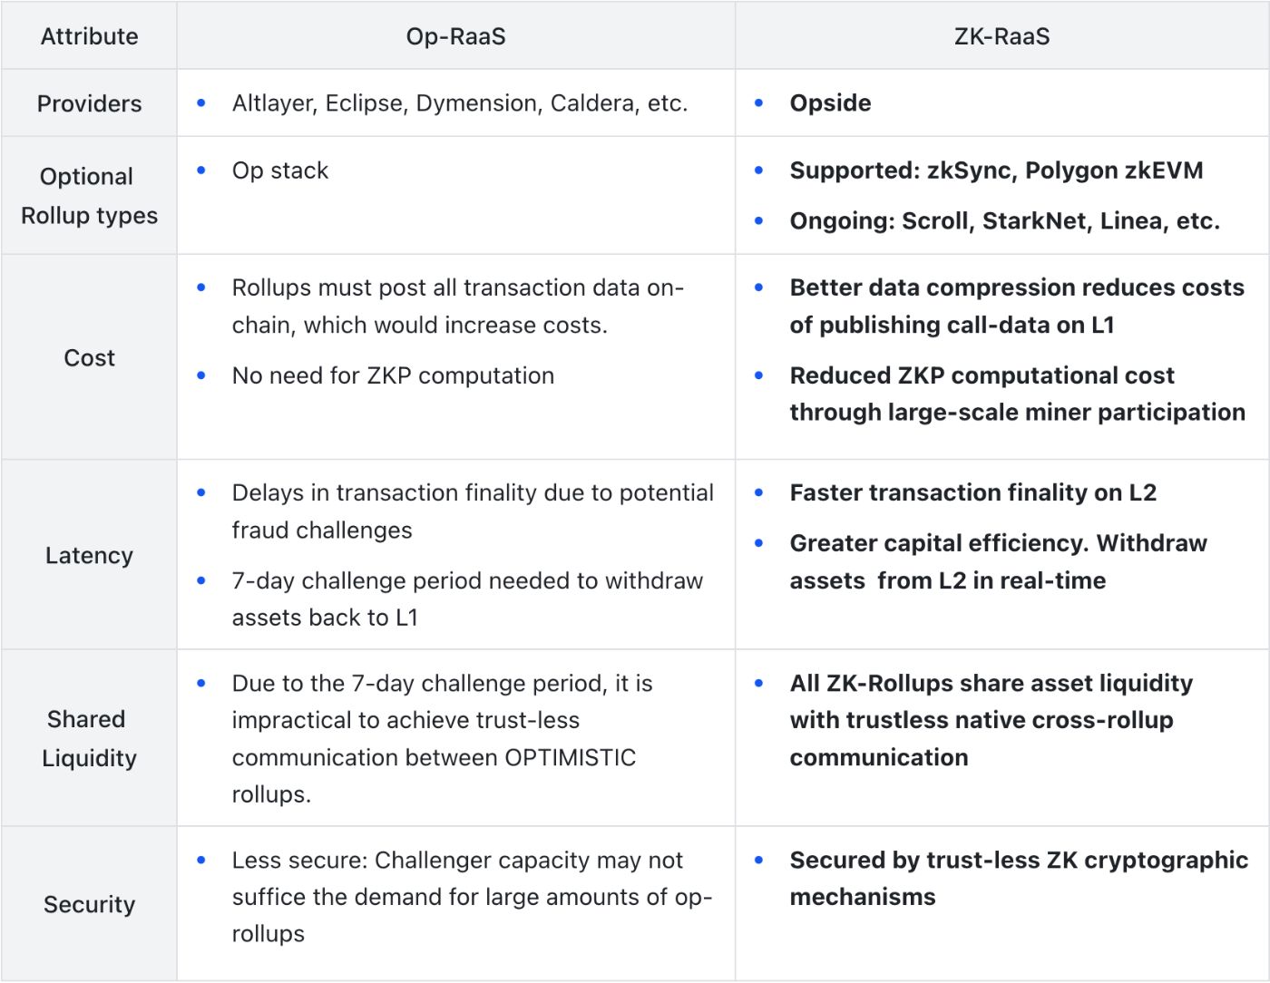Click the All ZK-Rollups share asset liquidity text
This screenshot has height=983, width=1270.
click(x=991, y=683)
